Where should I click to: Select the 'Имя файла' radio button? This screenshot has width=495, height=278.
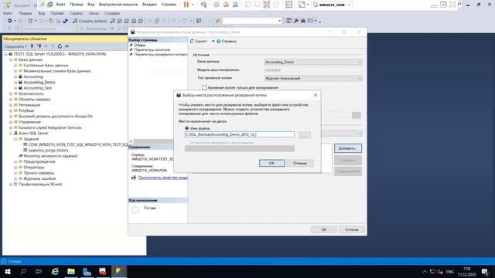(187, 128)
